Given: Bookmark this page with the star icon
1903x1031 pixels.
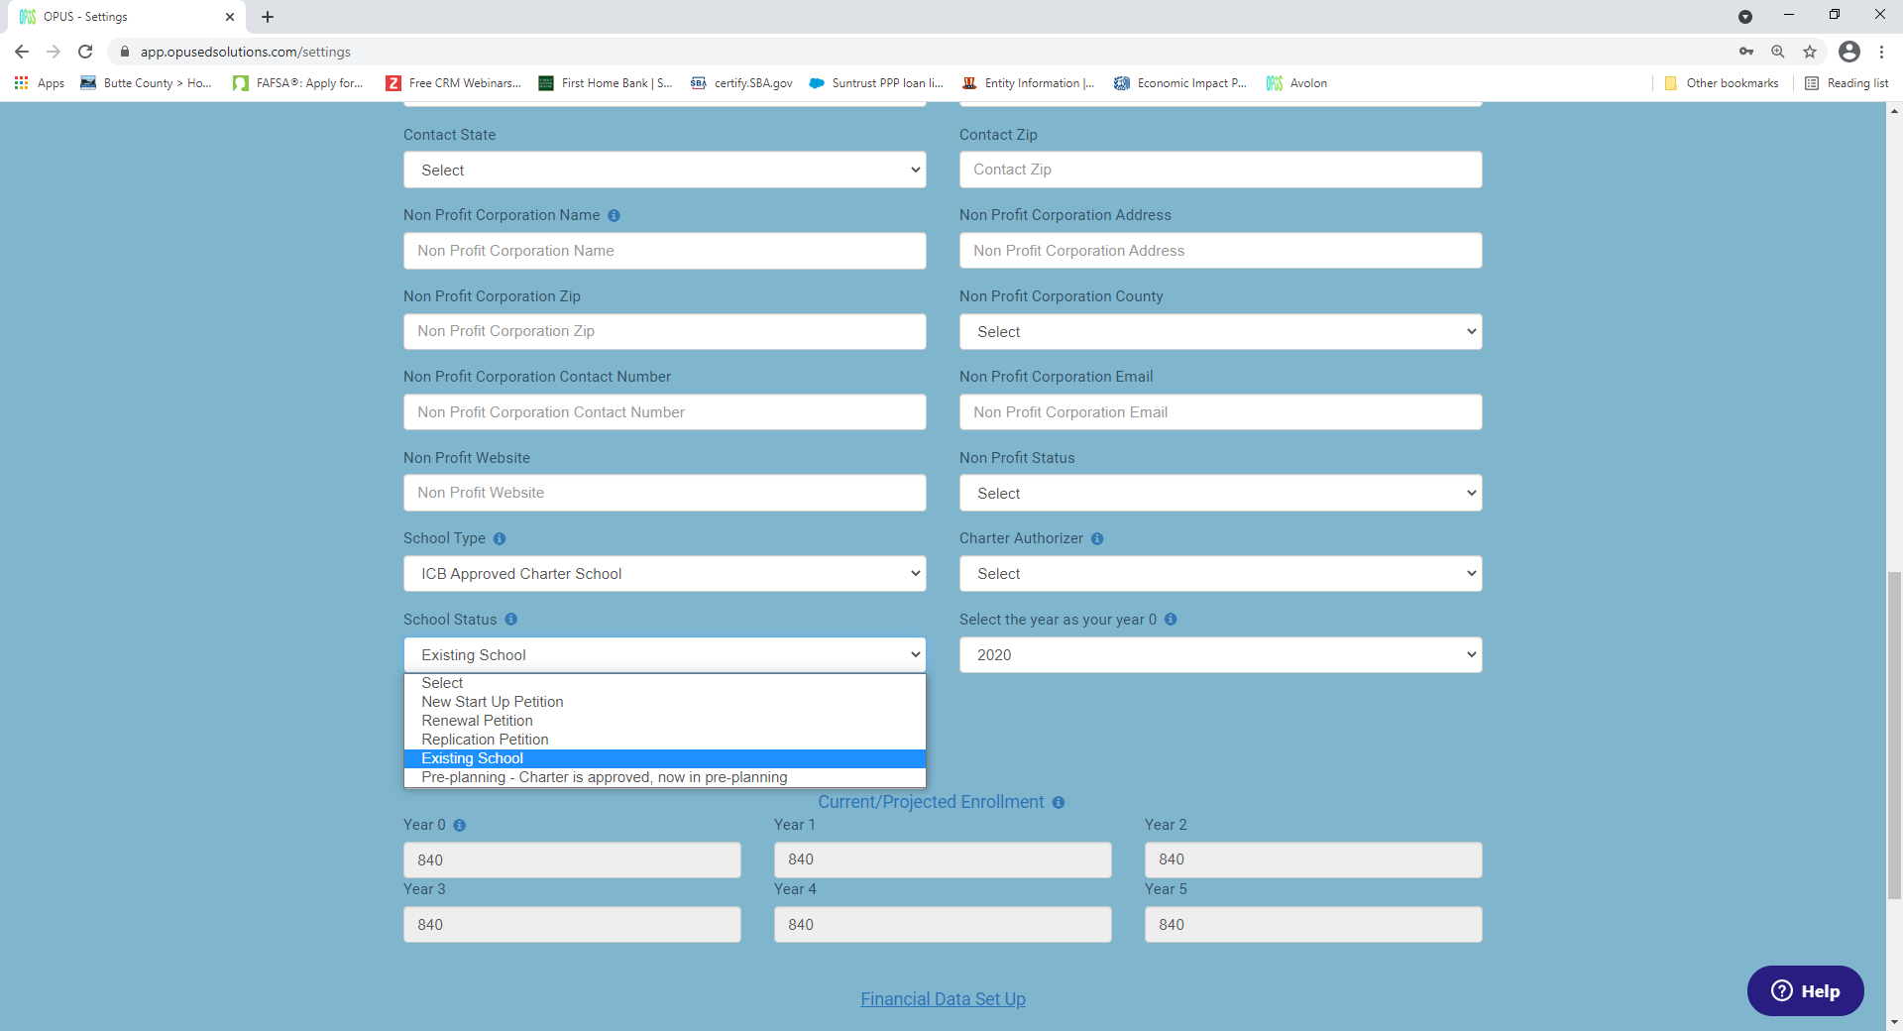Looking at the screenshot, I should [x=1810, y=52].
